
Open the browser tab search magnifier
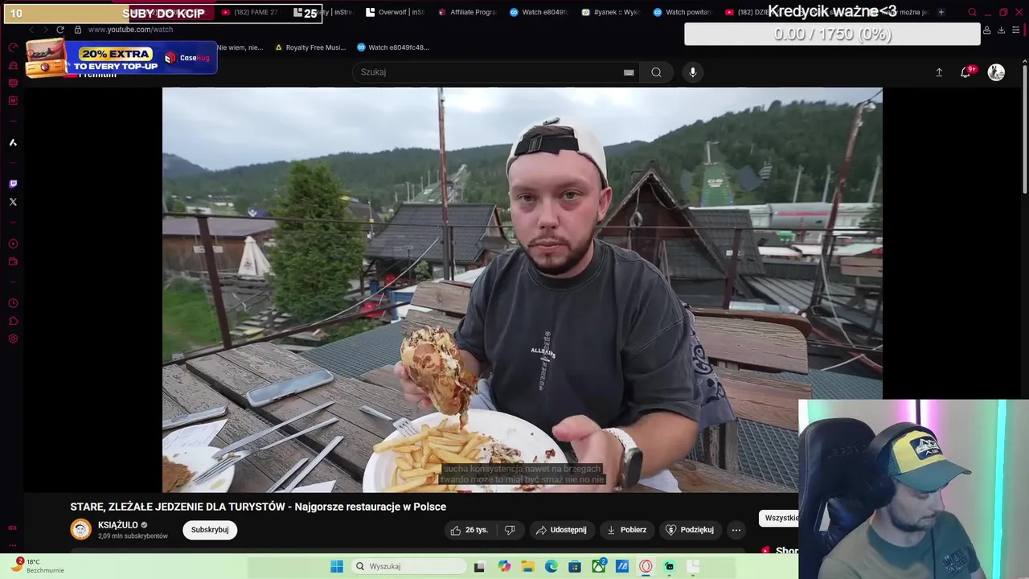point(972,12)
